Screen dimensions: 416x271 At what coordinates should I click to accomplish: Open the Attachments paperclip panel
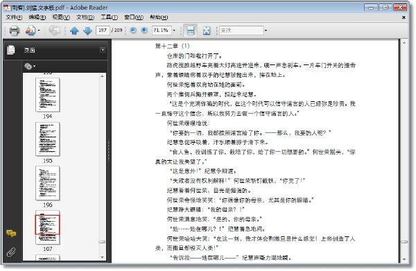[11, 252]
